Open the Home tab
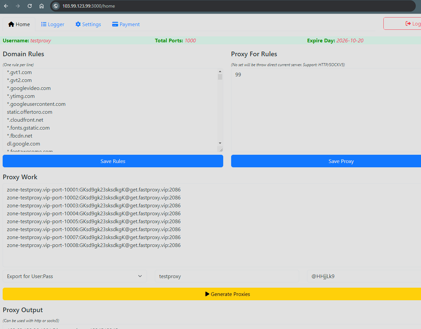 19,24
